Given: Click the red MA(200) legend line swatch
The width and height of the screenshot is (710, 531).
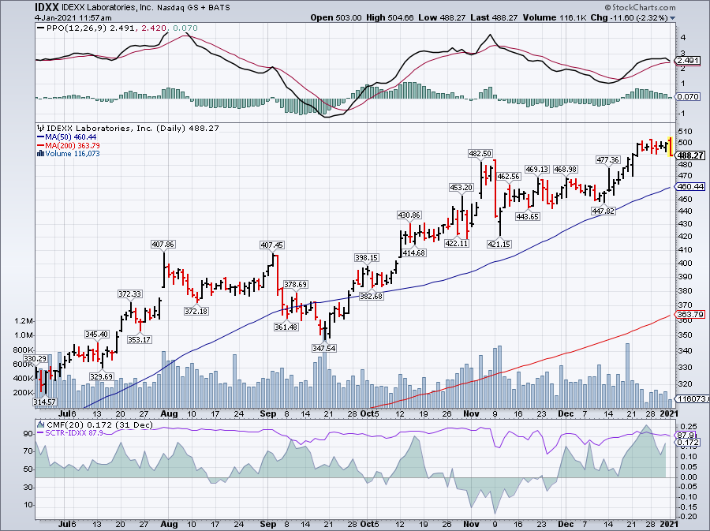Looking at the screenshot, I should tap(40, 146).
